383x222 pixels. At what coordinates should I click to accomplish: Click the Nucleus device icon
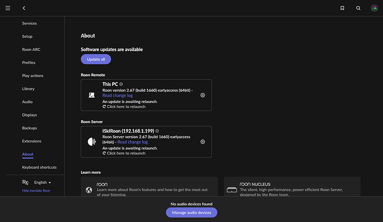point(232,190)
